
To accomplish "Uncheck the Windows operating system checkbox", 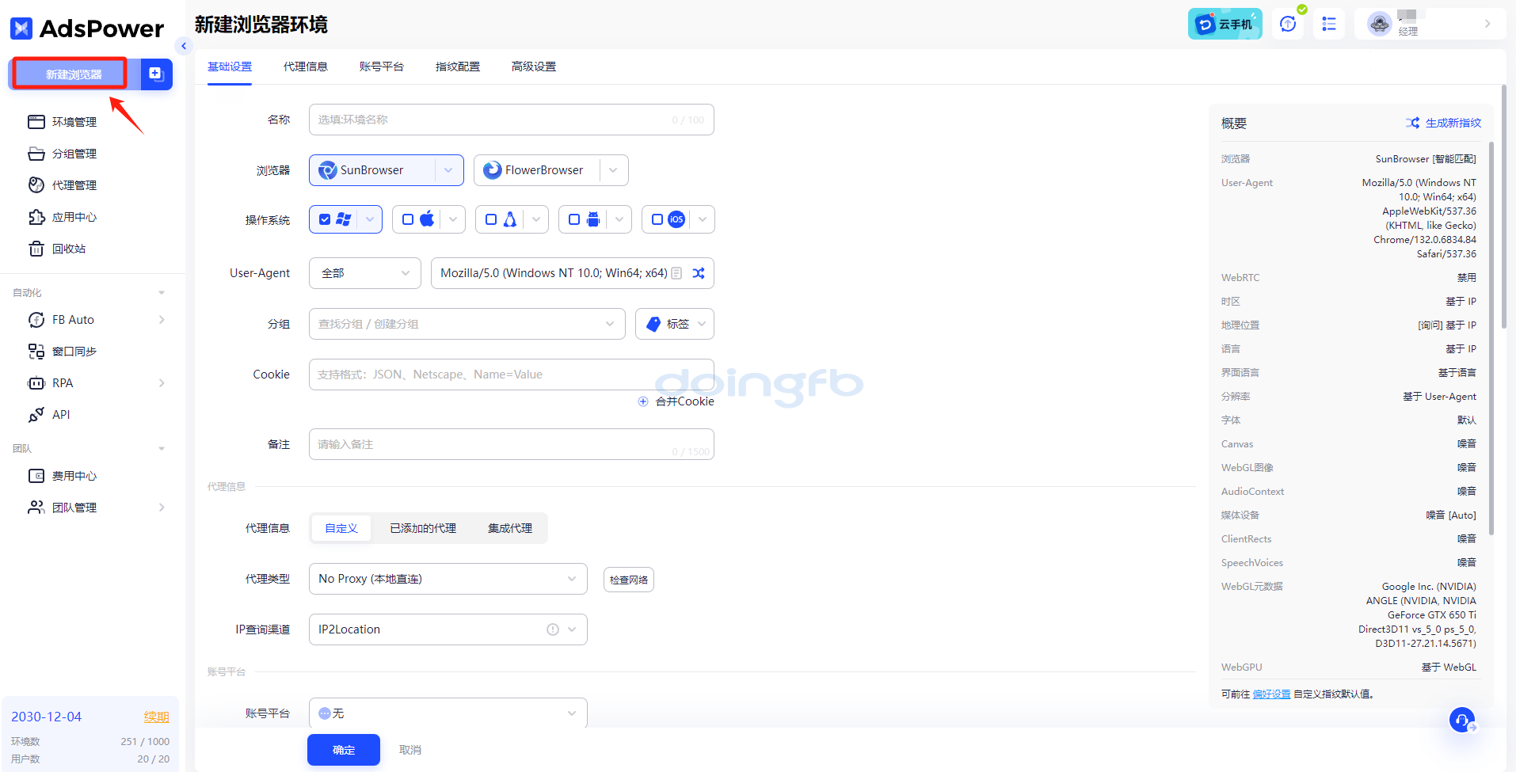I will 325,219.
